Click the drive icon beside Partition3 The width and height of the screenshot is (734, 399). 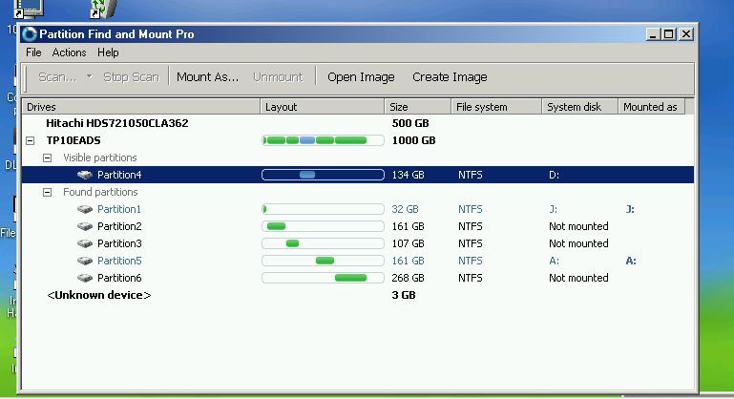point(85,244)
